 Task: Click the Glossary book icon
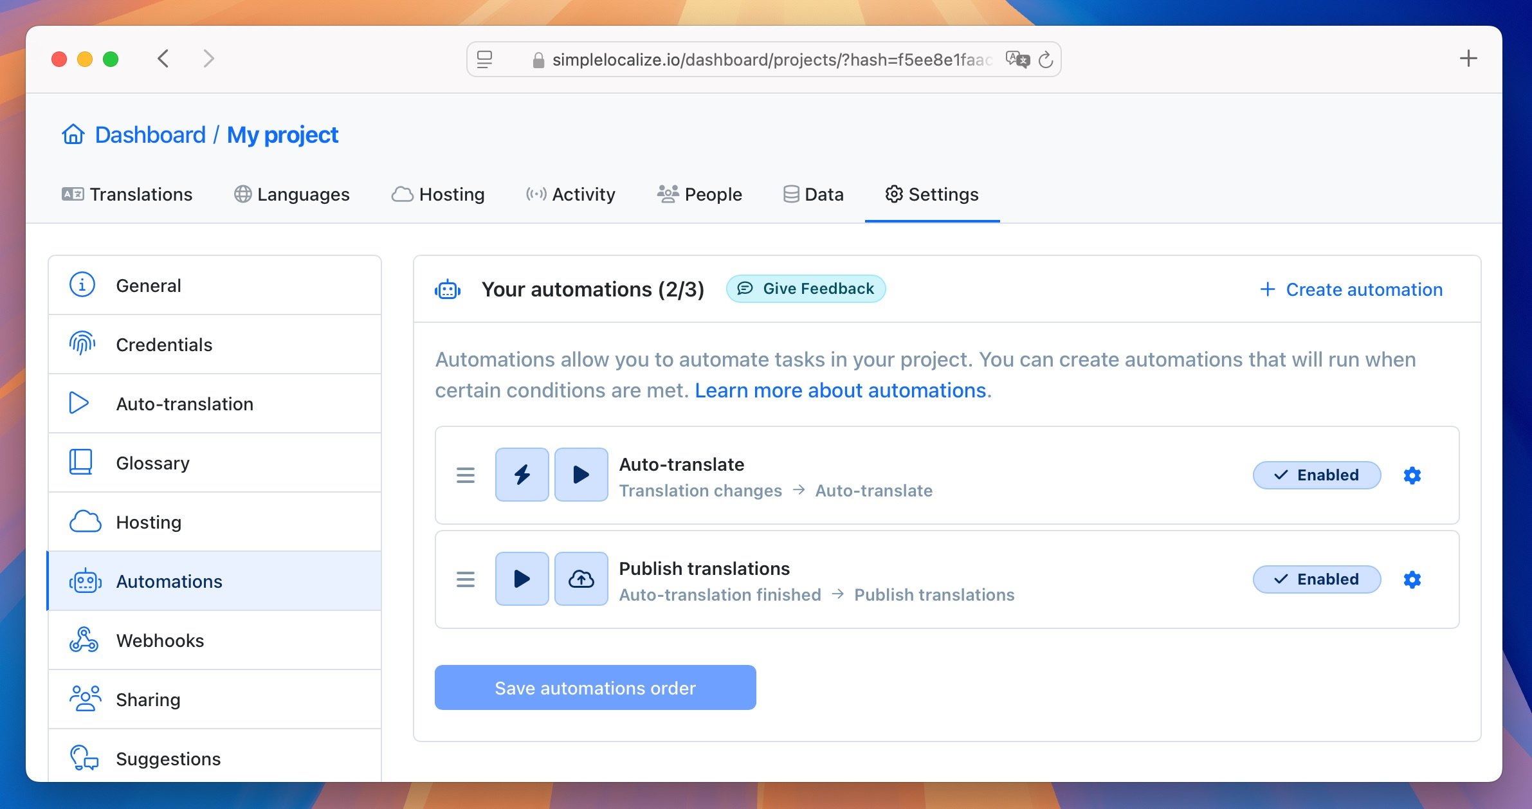coord(81,462)
